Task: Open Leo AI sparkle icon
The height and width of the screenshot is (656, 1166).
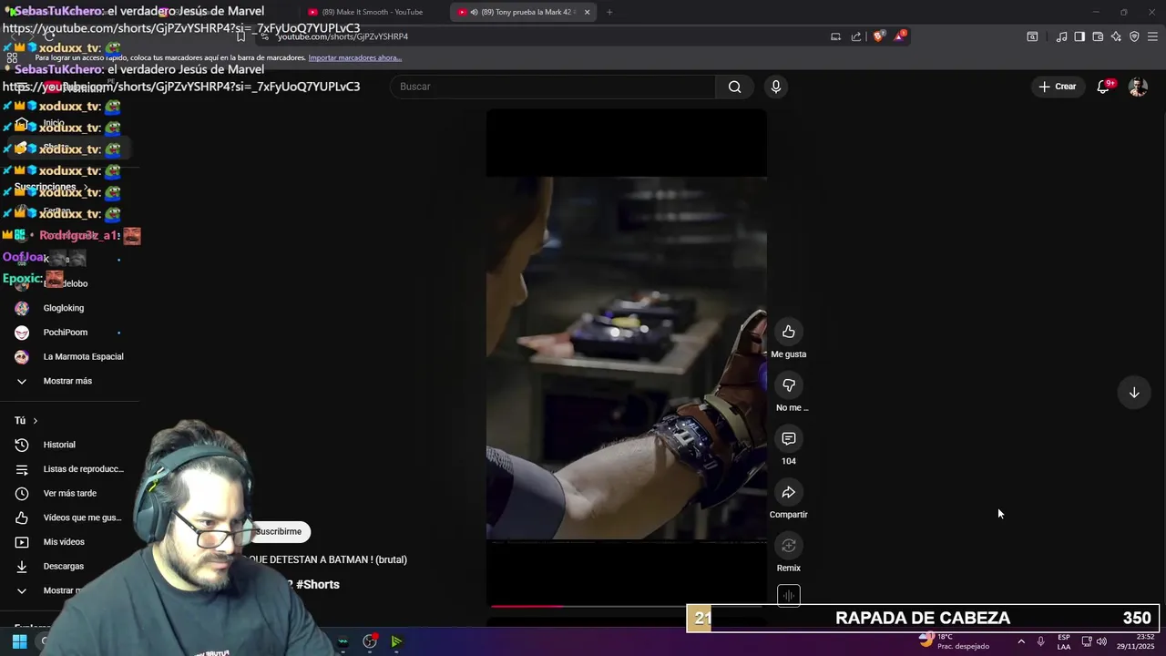Action: 1116,36
